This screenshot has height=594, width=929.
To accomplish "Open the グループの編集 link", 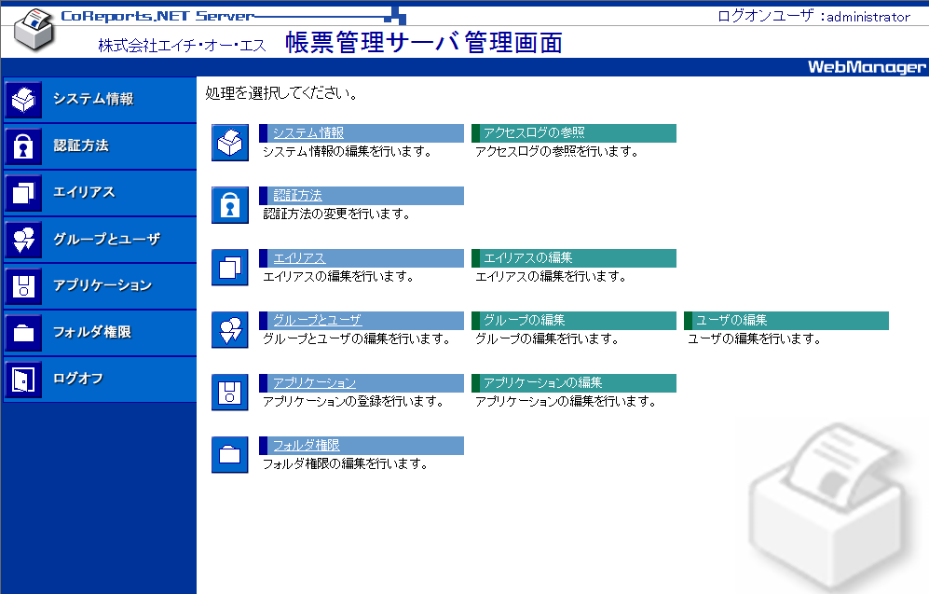I will tap(524, 320).
